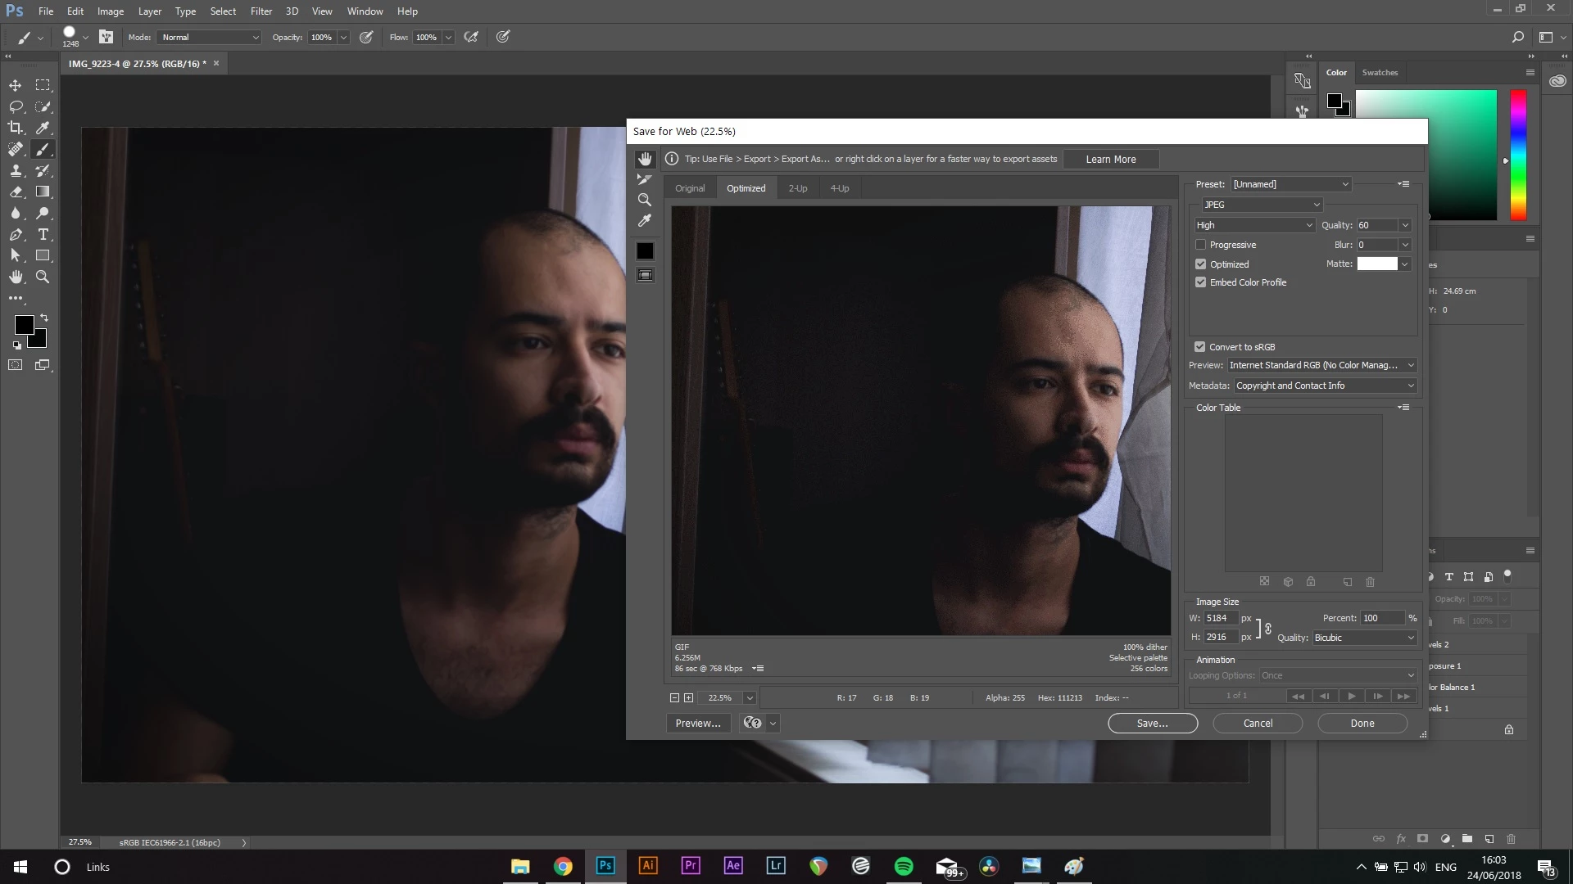Select the Crop tool in main toolbar
Viewport: 1573px width, 884px height.
click(x=16, y=128)
